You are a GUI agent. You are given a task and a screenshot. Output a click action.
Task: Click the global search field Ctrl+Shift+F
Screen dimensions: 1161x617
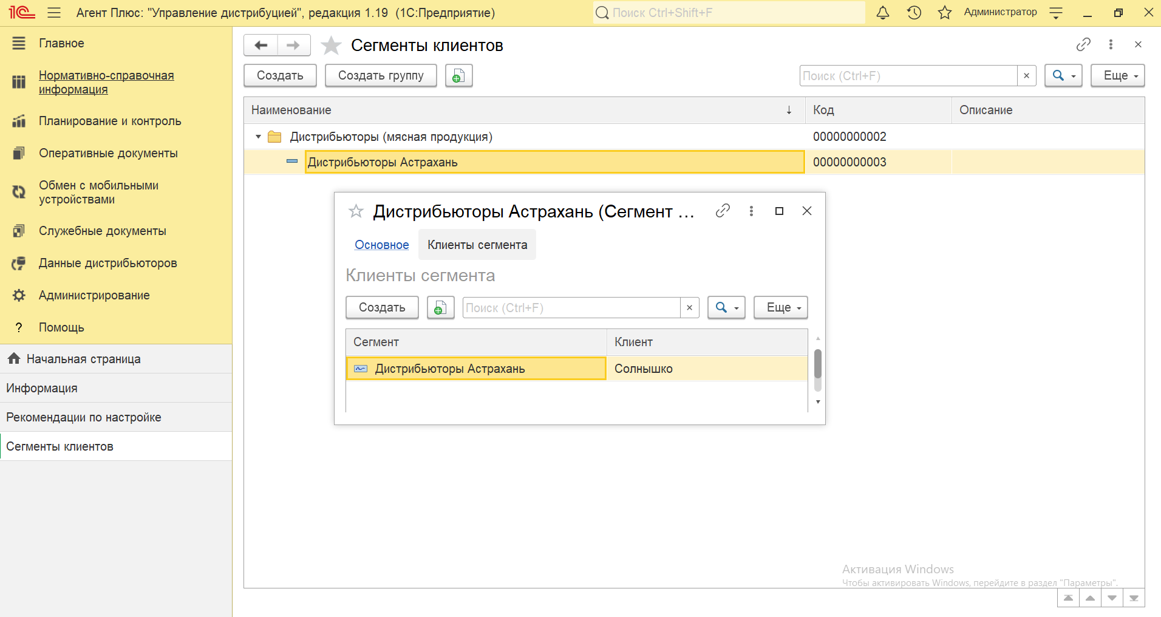[x=729, y=13]
